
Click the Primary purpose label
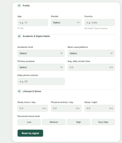(x=26, y=61)
